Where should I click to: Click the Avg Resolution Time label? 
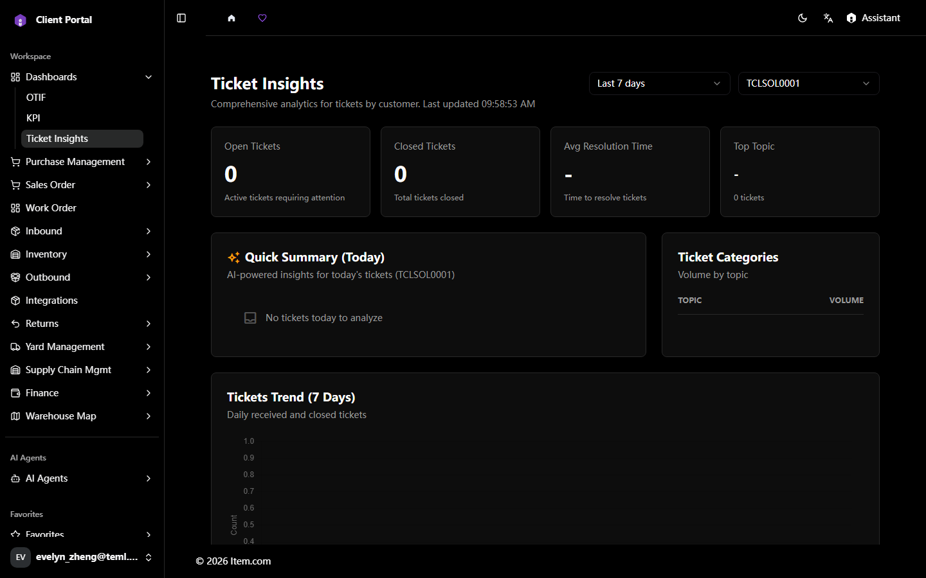[608, 146]
